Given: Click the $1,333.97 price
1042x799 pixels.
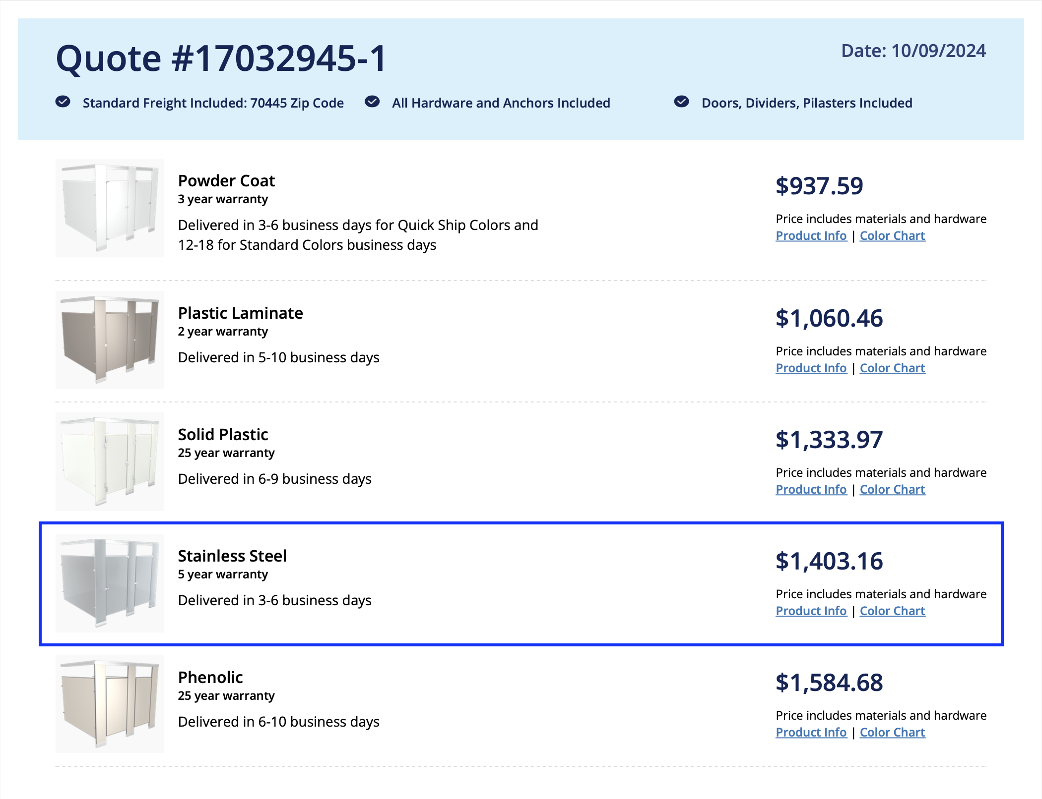Looking at the screenshot, I should [x=829, y=440].
